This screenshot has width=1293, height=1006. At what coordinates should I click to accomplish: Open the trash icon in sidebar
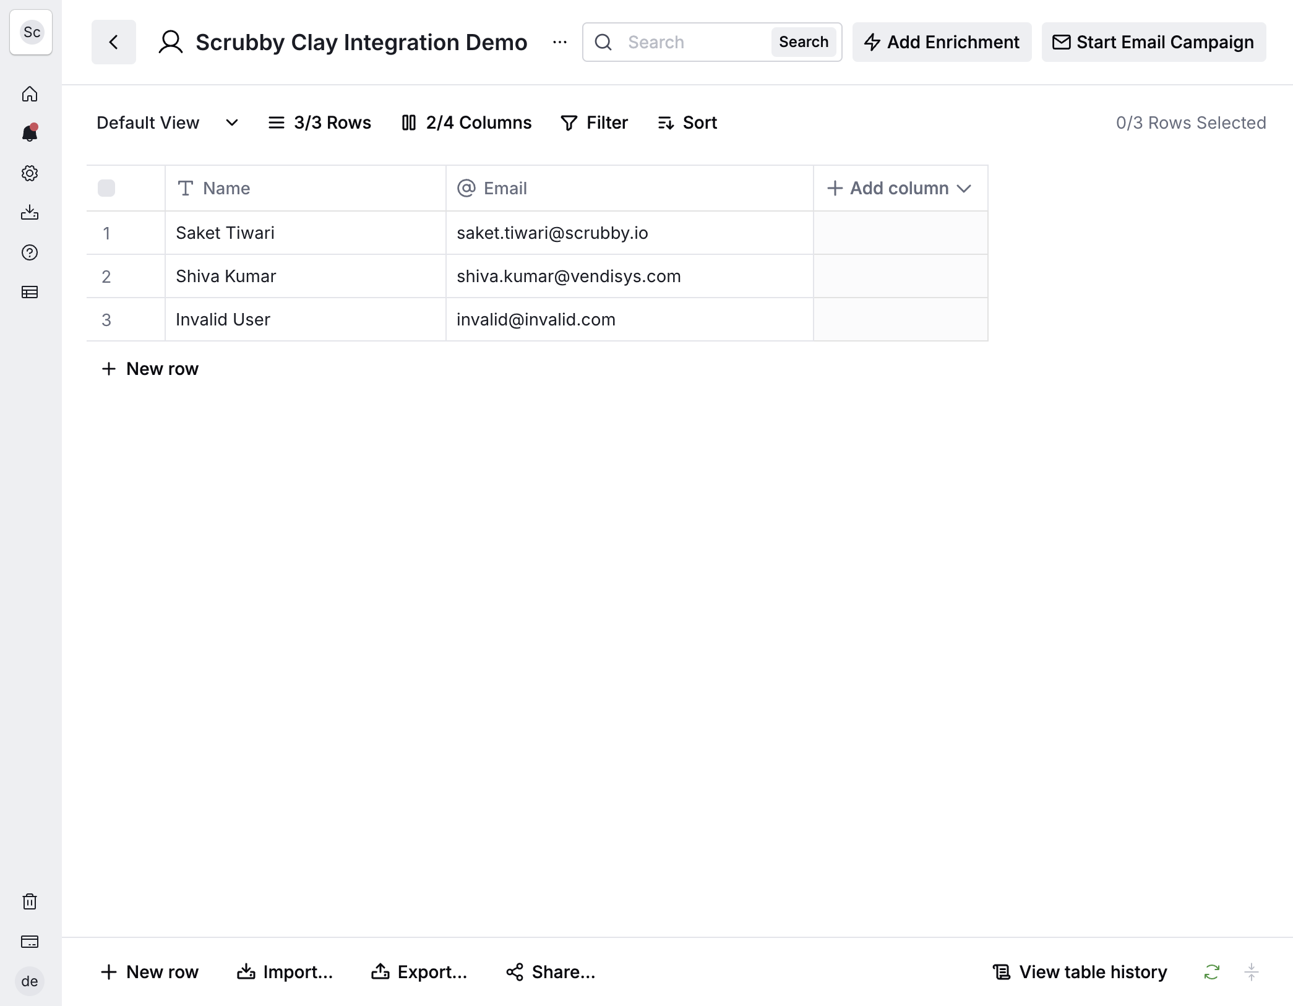30,901
